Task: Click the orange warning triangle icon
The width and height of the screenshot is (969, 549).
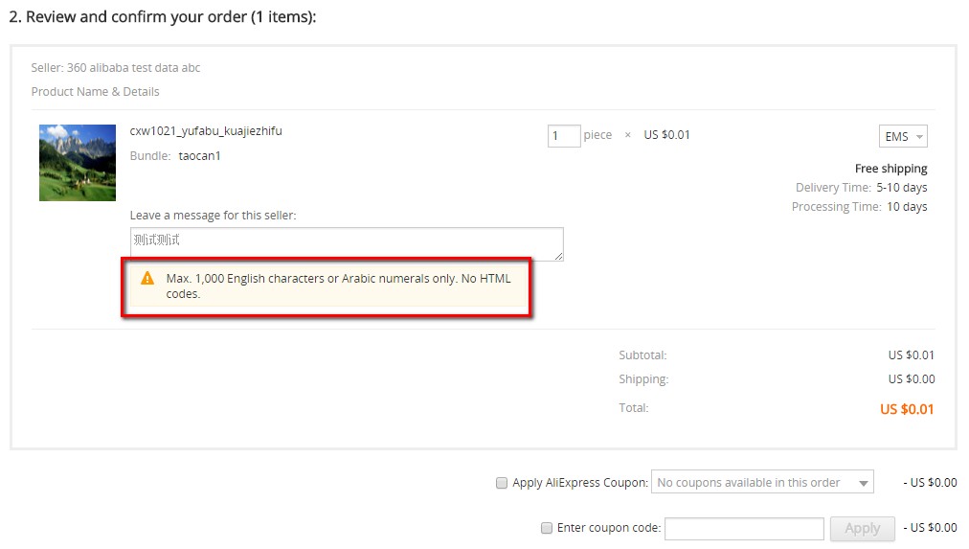Action: coord(146,278)
